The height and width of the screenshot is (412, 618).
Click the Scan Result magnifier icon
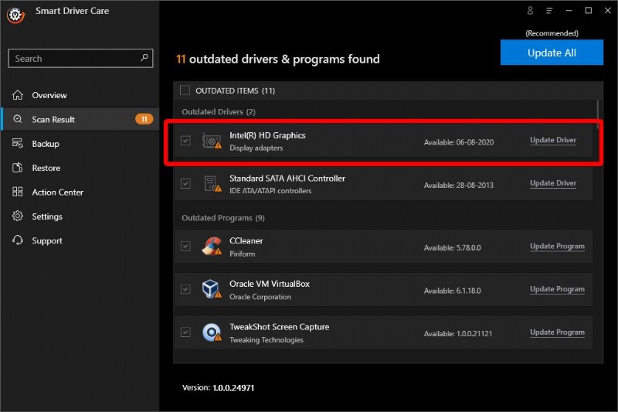point(17,119)
